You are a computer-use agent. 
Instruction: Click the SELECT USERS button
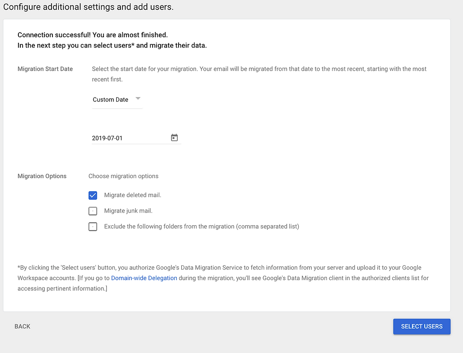coord(421,327)
